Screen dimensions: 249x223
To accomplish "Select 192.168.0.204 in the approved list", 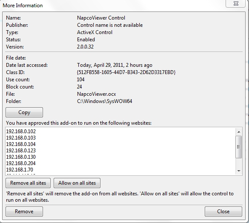I will click(21, 163).
